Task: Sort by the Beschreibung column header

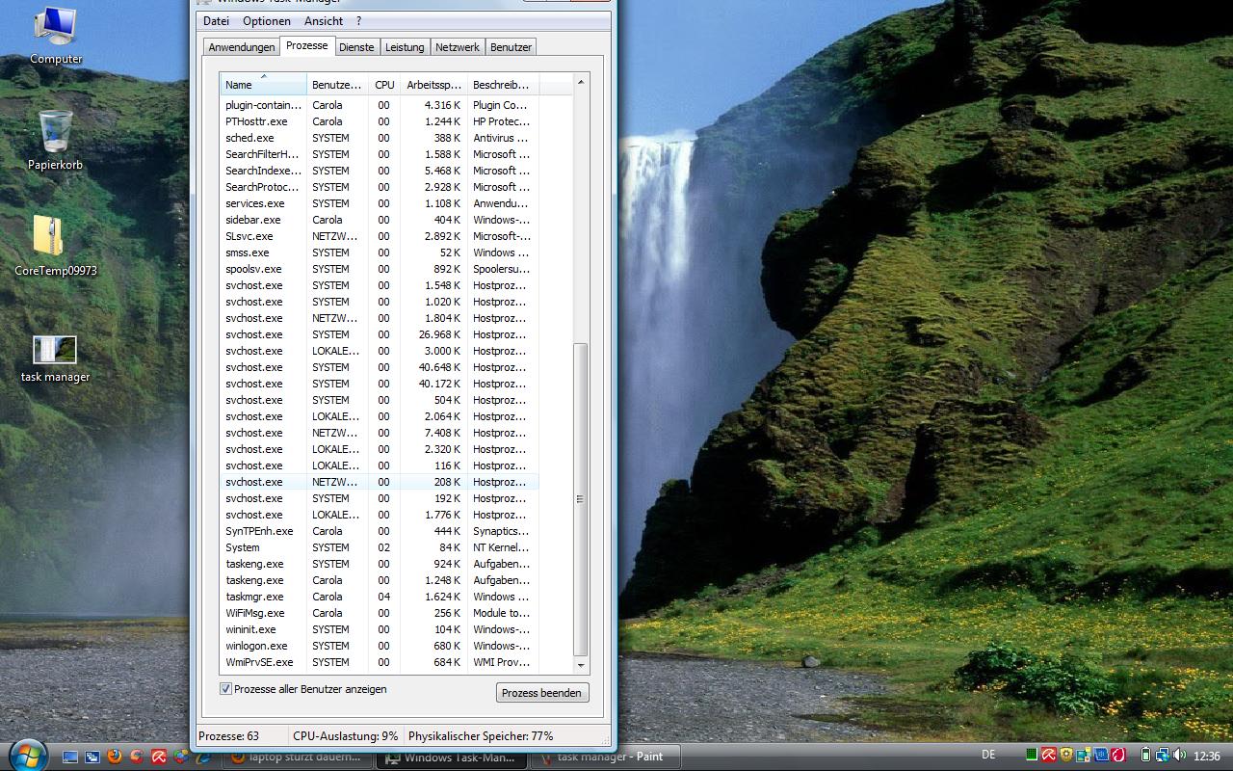Action: point(503,85)
